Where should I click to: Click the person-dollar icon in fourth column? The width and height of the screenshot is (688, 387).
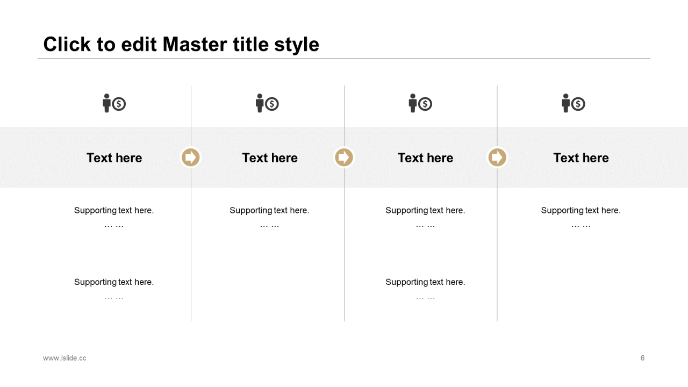coord(574,103)
